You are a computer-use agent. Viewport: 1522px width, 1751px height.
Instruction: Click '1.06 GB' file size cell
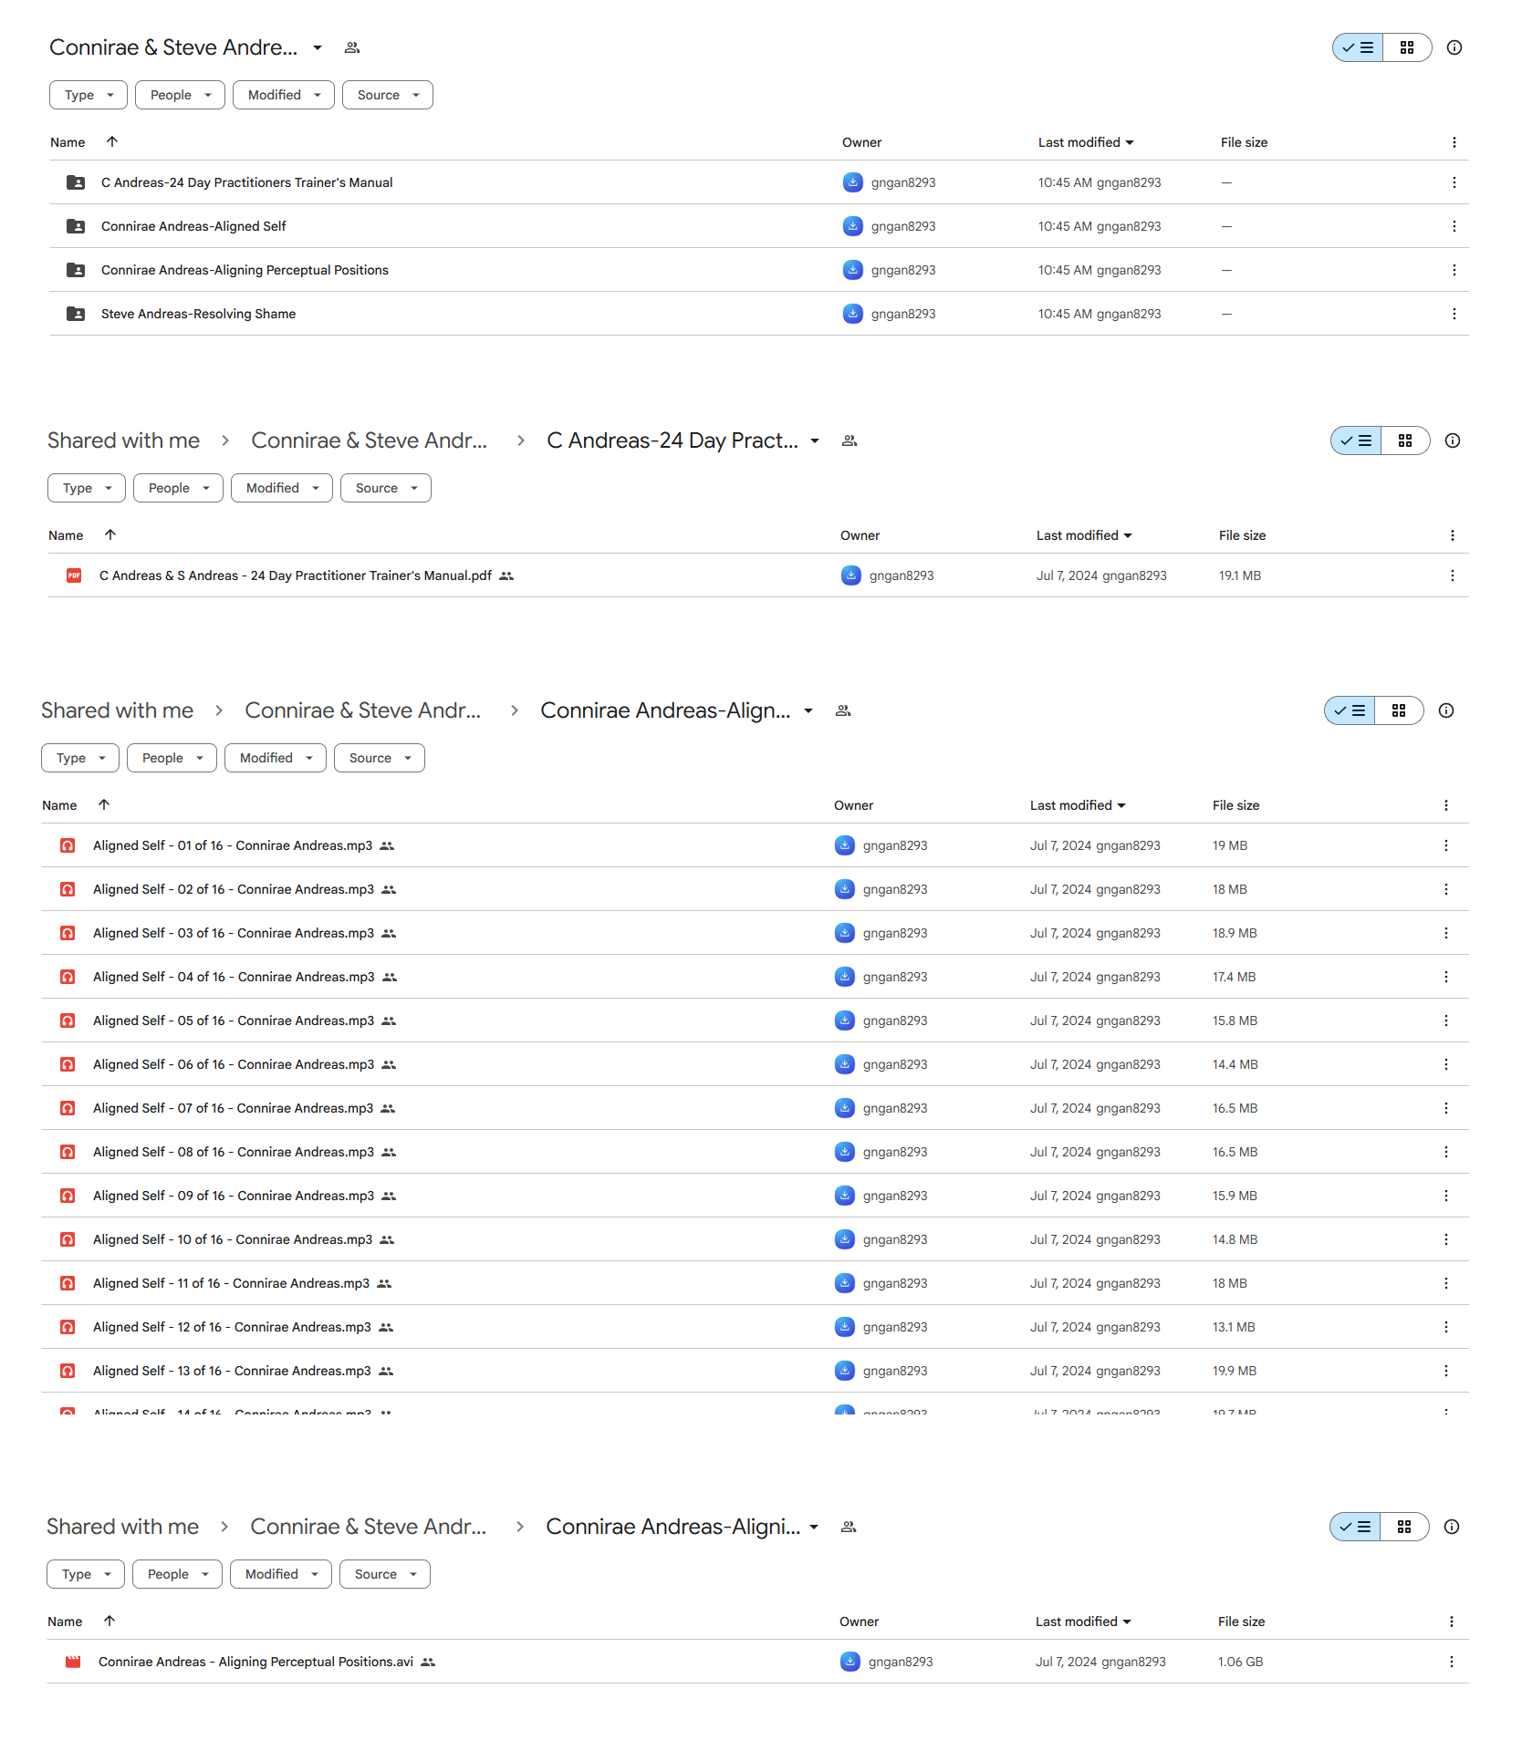pos(1240,1662)
